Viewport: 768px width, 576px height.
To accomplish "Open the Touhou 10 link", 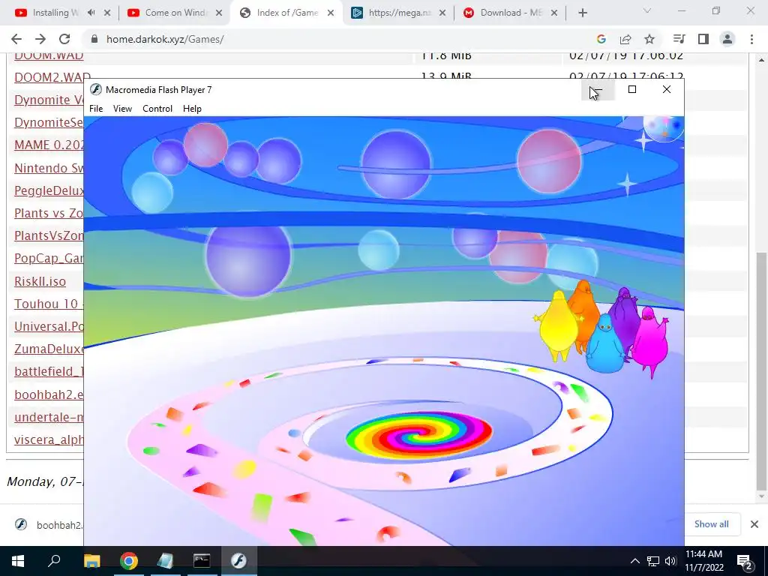I will pyautogui.click(x=49, y=304).
